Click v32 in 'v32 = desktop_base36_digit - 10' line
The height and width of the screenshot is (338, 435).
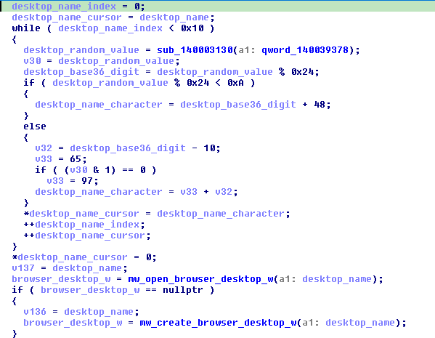coord(44,148)
